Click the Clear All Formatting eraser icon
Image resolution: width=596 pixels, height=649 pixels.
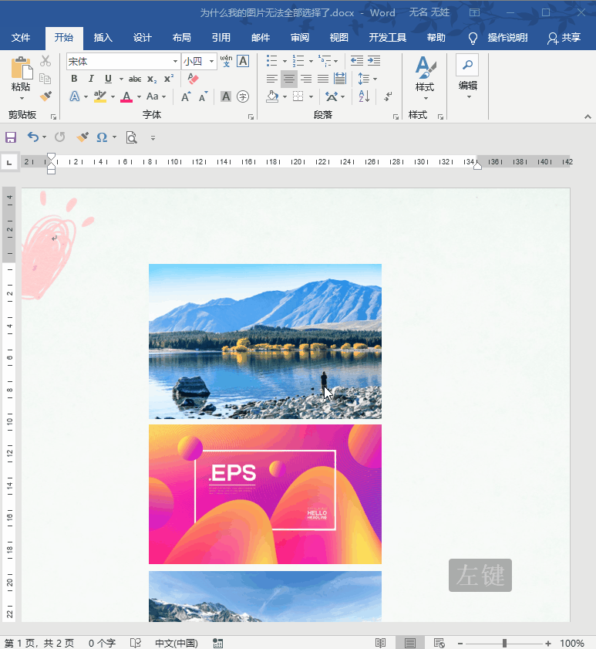(193, 79)
